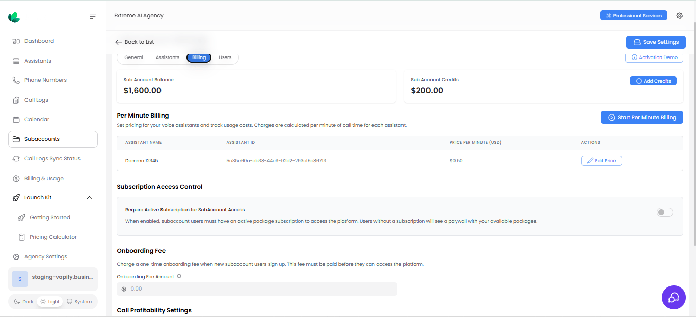Click the Calendar sidebar icon
The width and height of the screenshot is (696, 317).
point(16,120)
